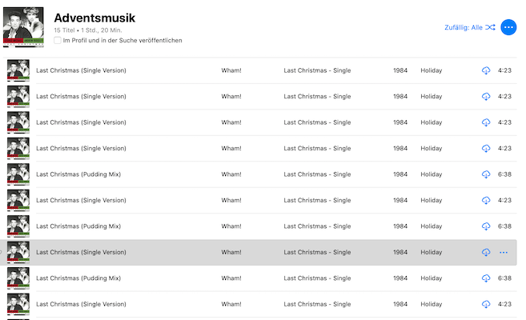Click Wham! artist on first track row
Viewport: 526px width, 320px height.
click(x=231, y=70)
